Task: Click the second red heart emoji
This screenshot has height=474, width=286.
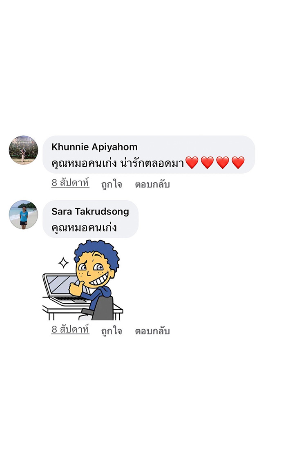Action: [x=207, y=163]
